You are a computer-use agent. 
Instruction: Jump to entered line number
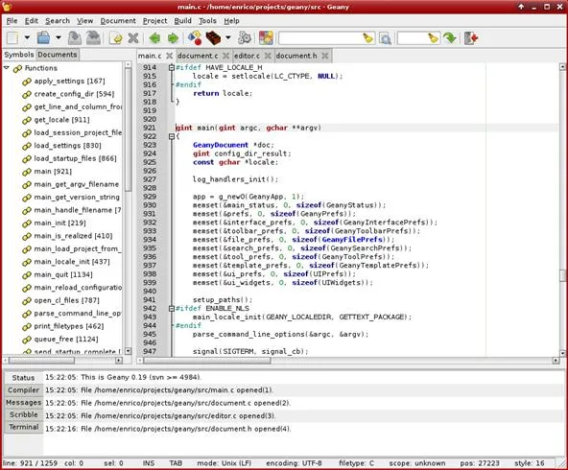450,38
